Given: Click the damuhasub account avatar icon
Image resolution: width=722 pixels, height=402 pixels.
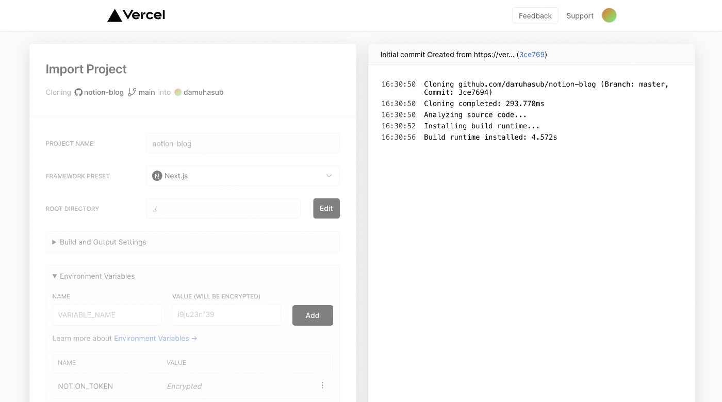Looking at the screenshot, I should (x=178, y=92).
